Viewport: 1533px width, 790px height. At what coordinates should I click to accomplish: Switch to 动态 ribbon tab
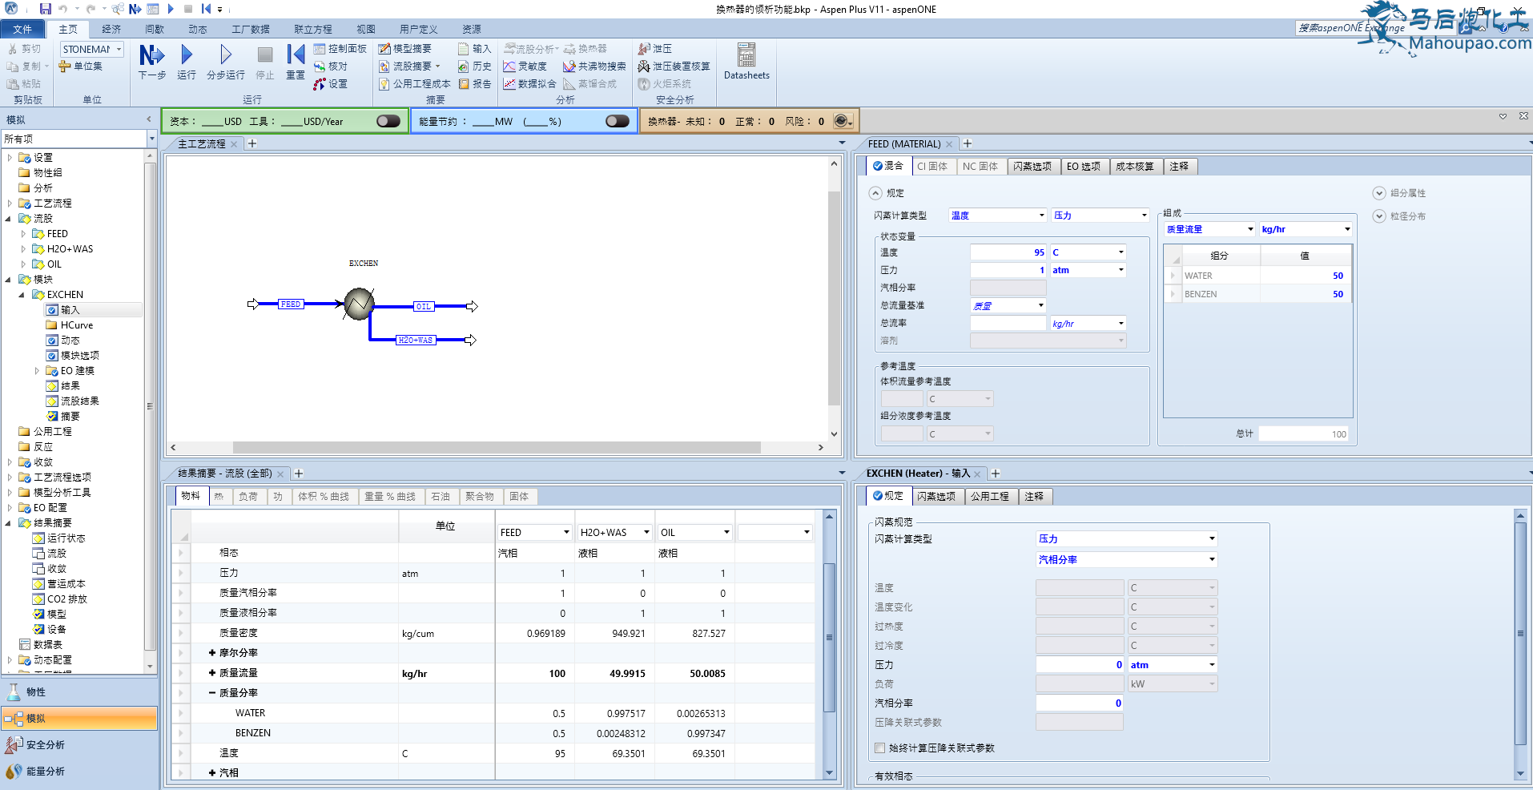tap(198, 29)
